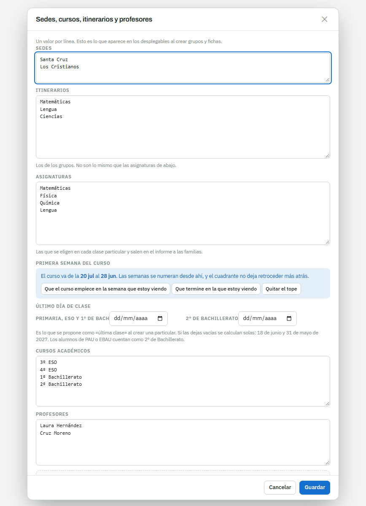Open calendar picker for 2º de Bachillerato date
Viewport: 366px width, 506px height.
tap(289, 318)
